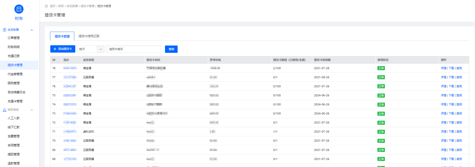This screenshot has width=475, height=167.
Task: Click the 收支账簿 clipboard icon
Action: pos(5,30)
